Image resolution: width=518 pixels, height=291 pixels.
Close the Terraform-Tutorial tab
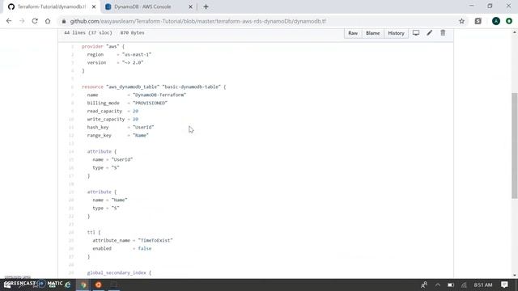94,6
